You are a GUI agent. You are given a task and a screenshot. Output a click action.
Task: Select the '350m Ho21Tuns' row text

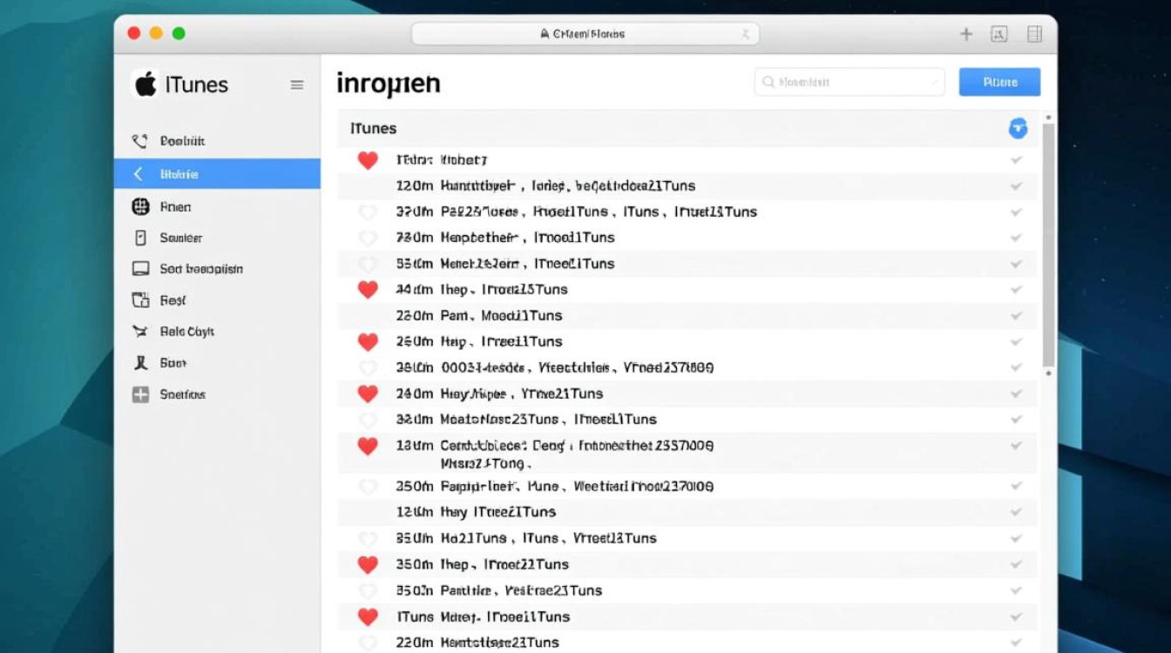[x=526, y=538]
